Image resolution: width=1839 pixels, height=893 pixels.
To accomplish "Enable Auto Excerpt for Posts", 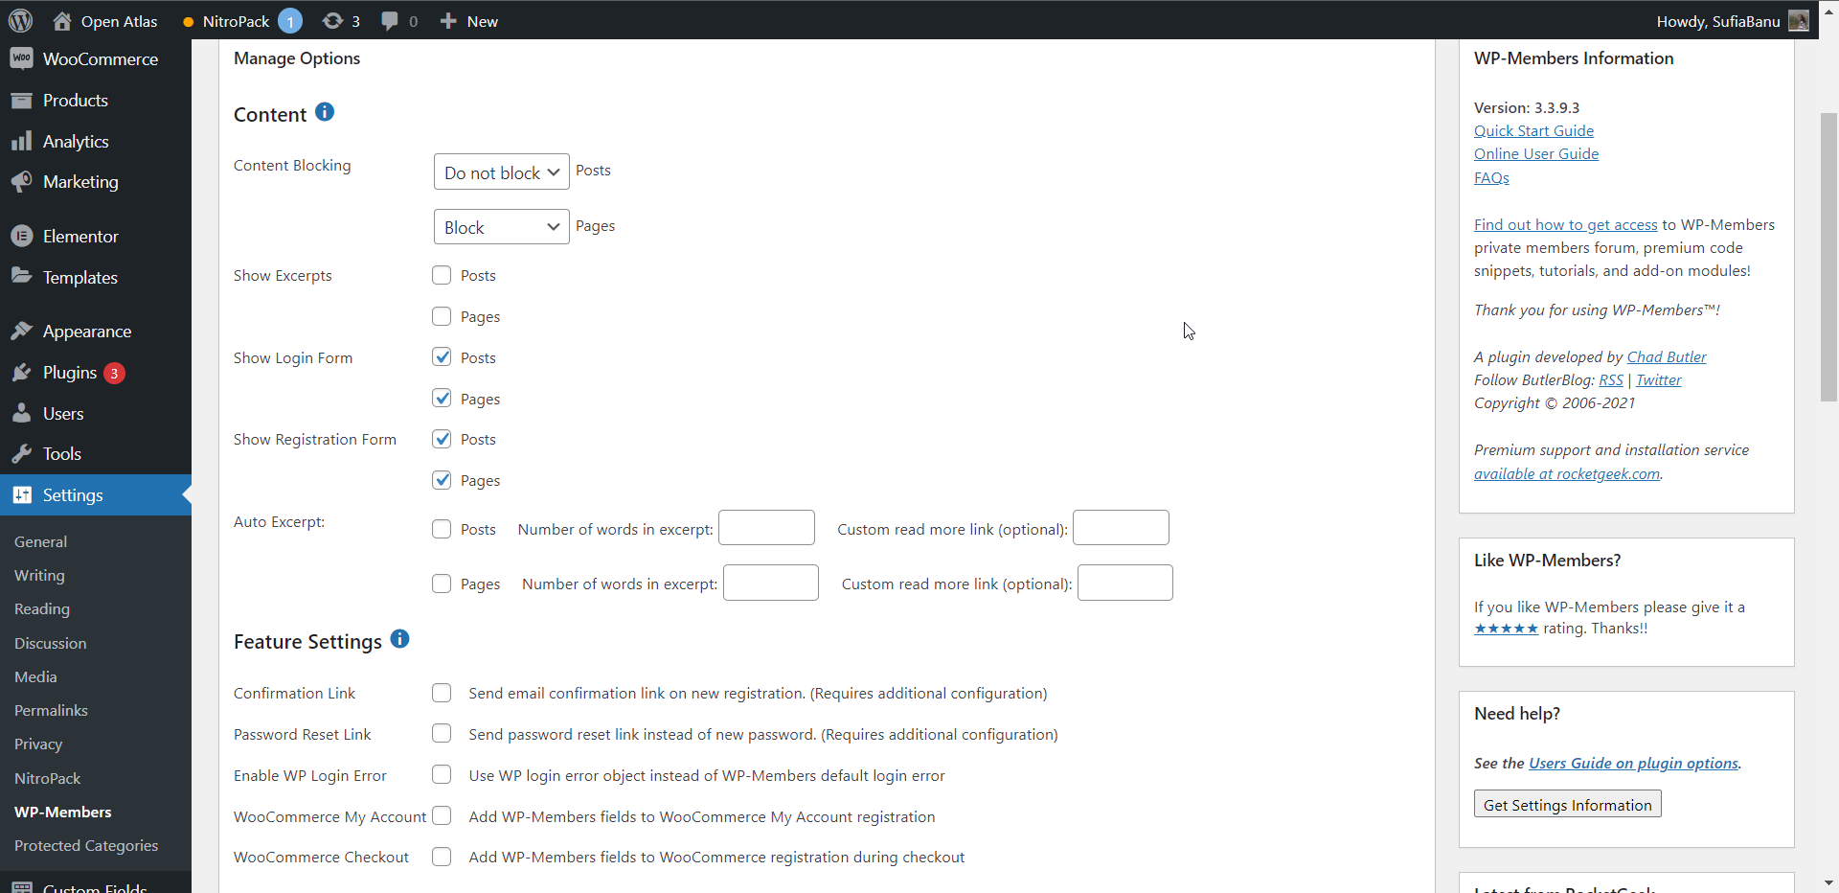I will 442,529.
